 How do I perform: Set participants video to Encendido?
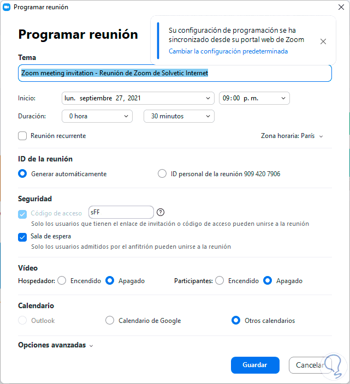(x=220, y=281)
